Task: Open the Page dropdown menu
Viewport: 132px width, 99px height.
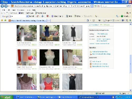Action: pos(107,20)
